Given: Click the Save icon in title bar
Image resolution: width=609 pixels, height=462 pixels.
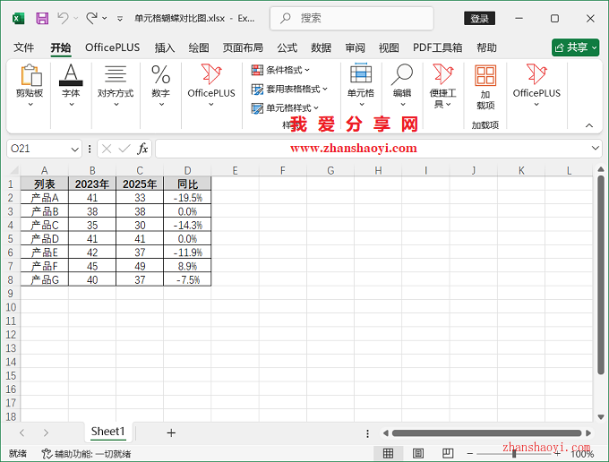Looking at the screenshot, I should point(42,18).
